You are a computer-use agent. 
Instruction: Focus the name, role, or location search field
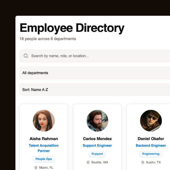(94, 56)
